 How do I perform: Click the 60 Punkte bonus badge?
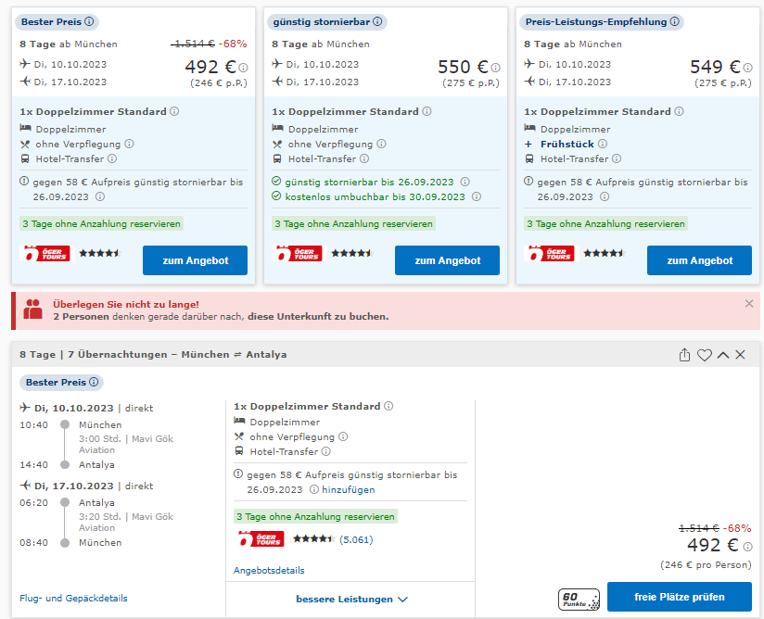pos(579,599)
